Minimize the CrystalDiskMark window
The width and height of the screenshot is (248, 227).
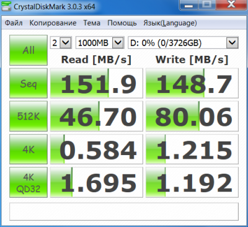click(x=189, y=4)
